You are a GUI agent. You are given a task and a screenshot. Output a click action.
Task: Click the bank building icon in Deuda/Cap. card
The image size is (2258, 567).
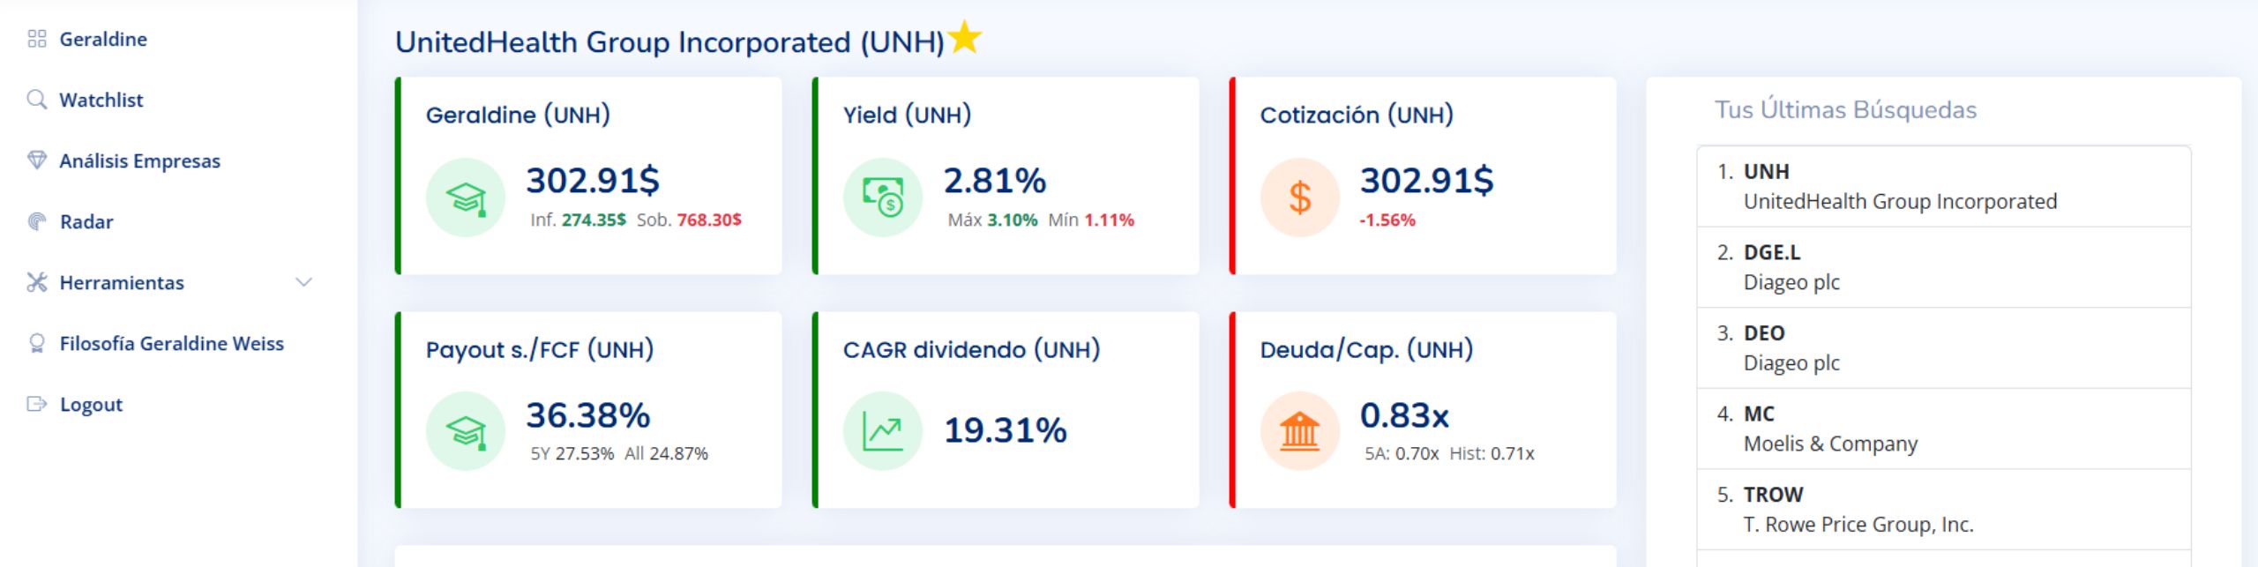1299,431
